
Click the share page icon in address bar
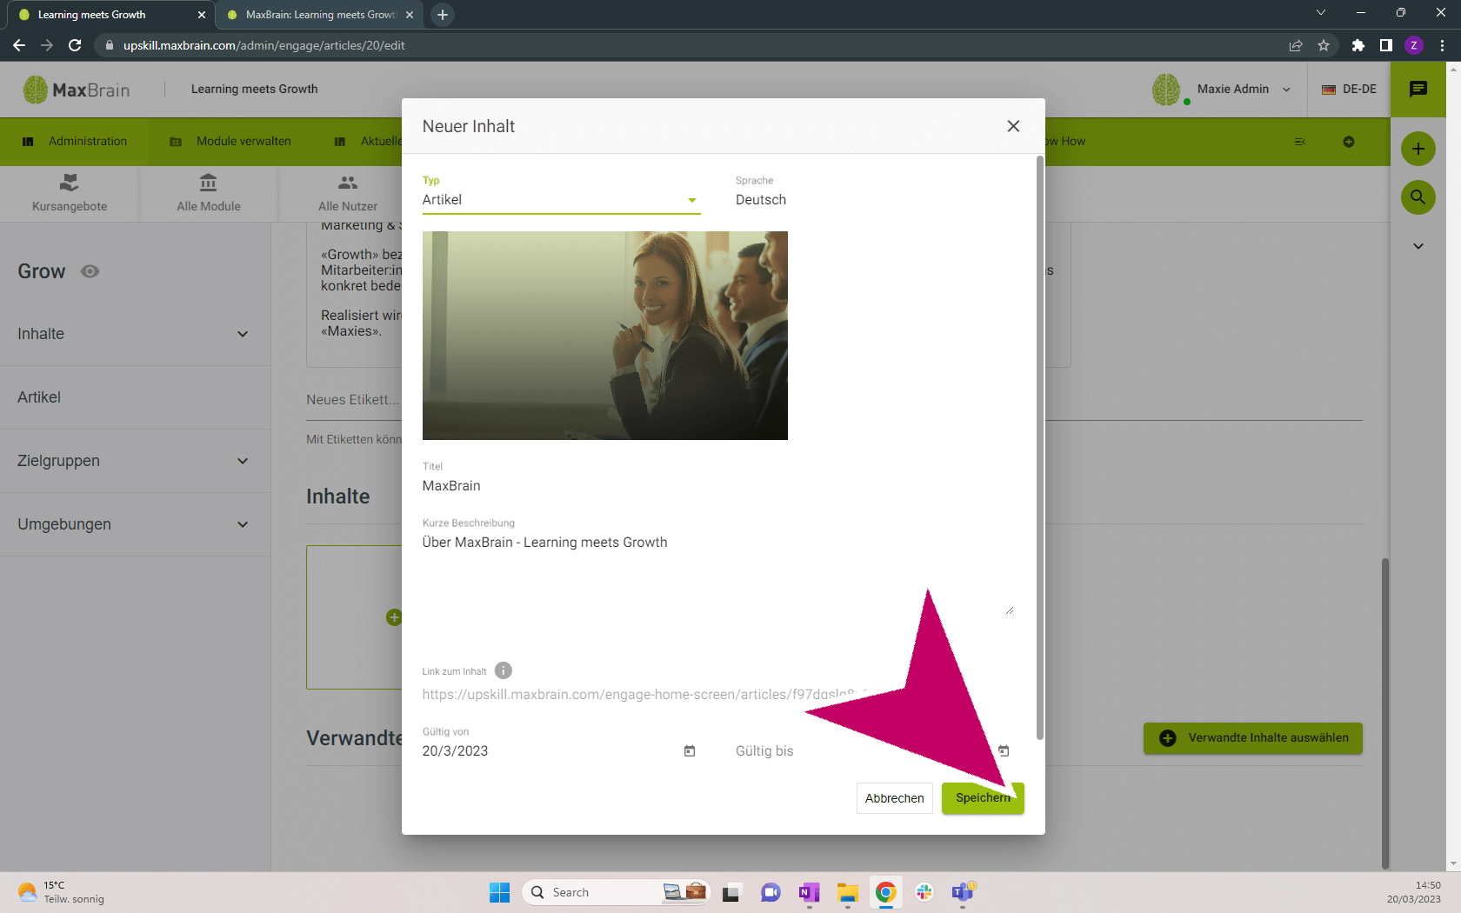coord(1296,45)
